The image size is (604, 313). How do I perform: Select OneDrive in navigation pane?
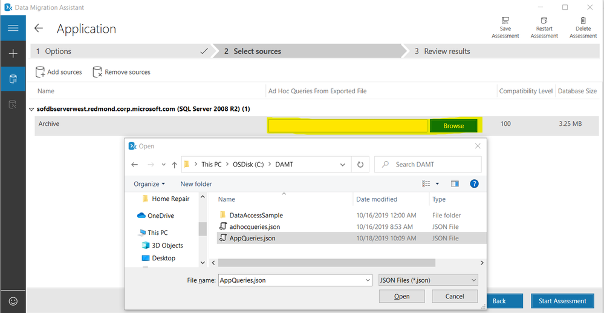click(155, 216)
